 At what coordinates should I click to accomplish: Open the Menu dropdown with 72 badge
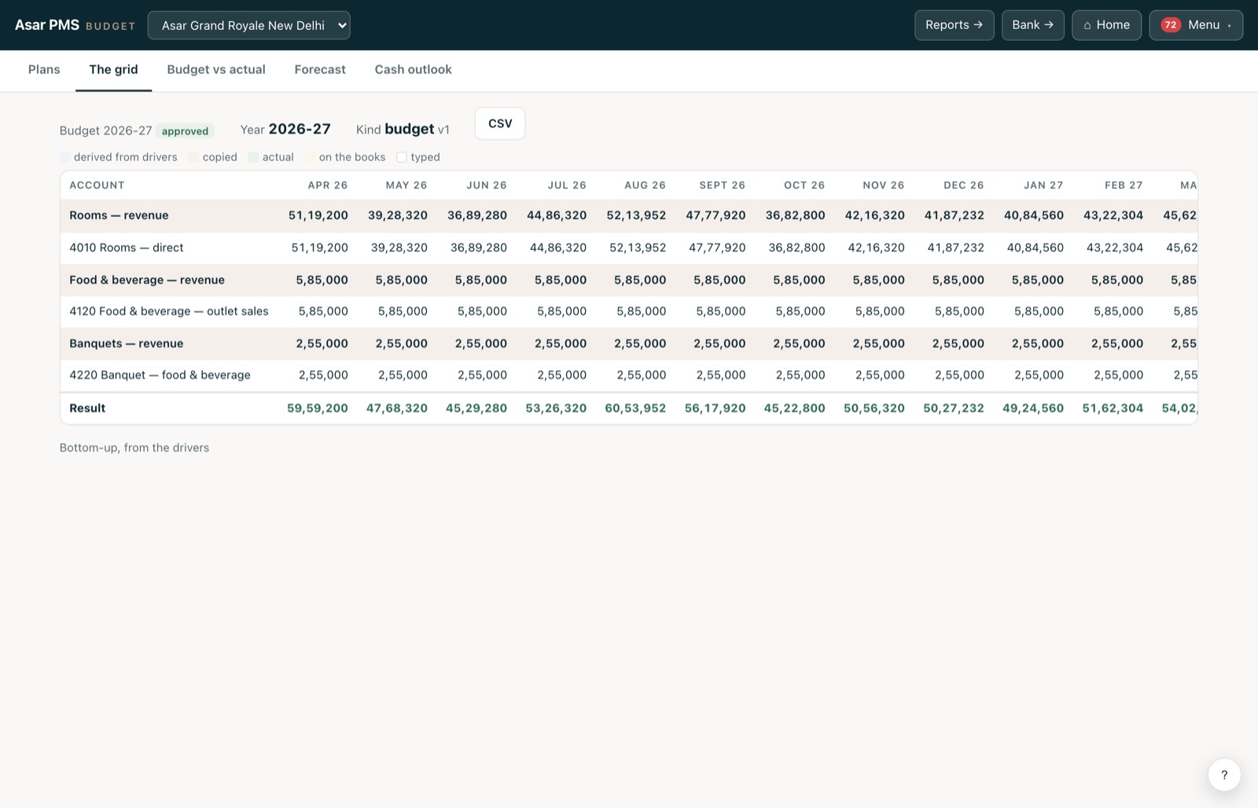(x=1195, y=25)
